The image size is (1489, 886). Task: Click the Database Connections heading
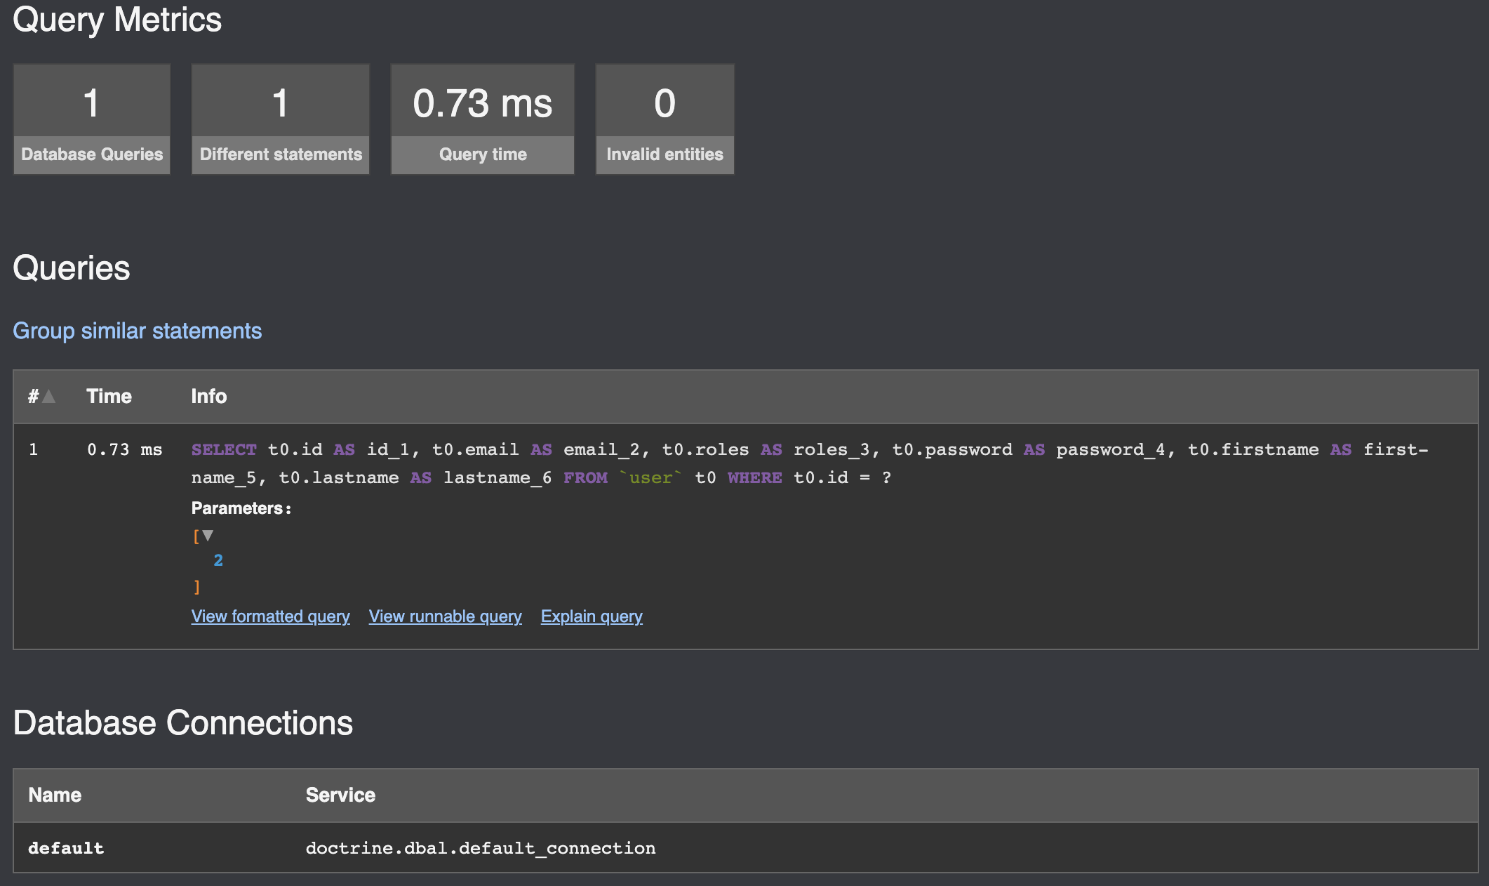point(183,723)
